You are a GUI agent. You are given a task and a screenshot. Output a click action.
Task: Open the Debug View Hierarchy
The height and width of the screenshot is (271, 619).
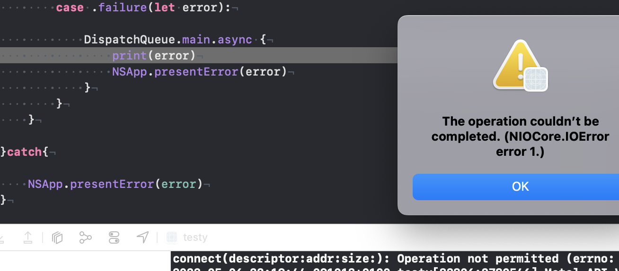[x=57, y=237]
